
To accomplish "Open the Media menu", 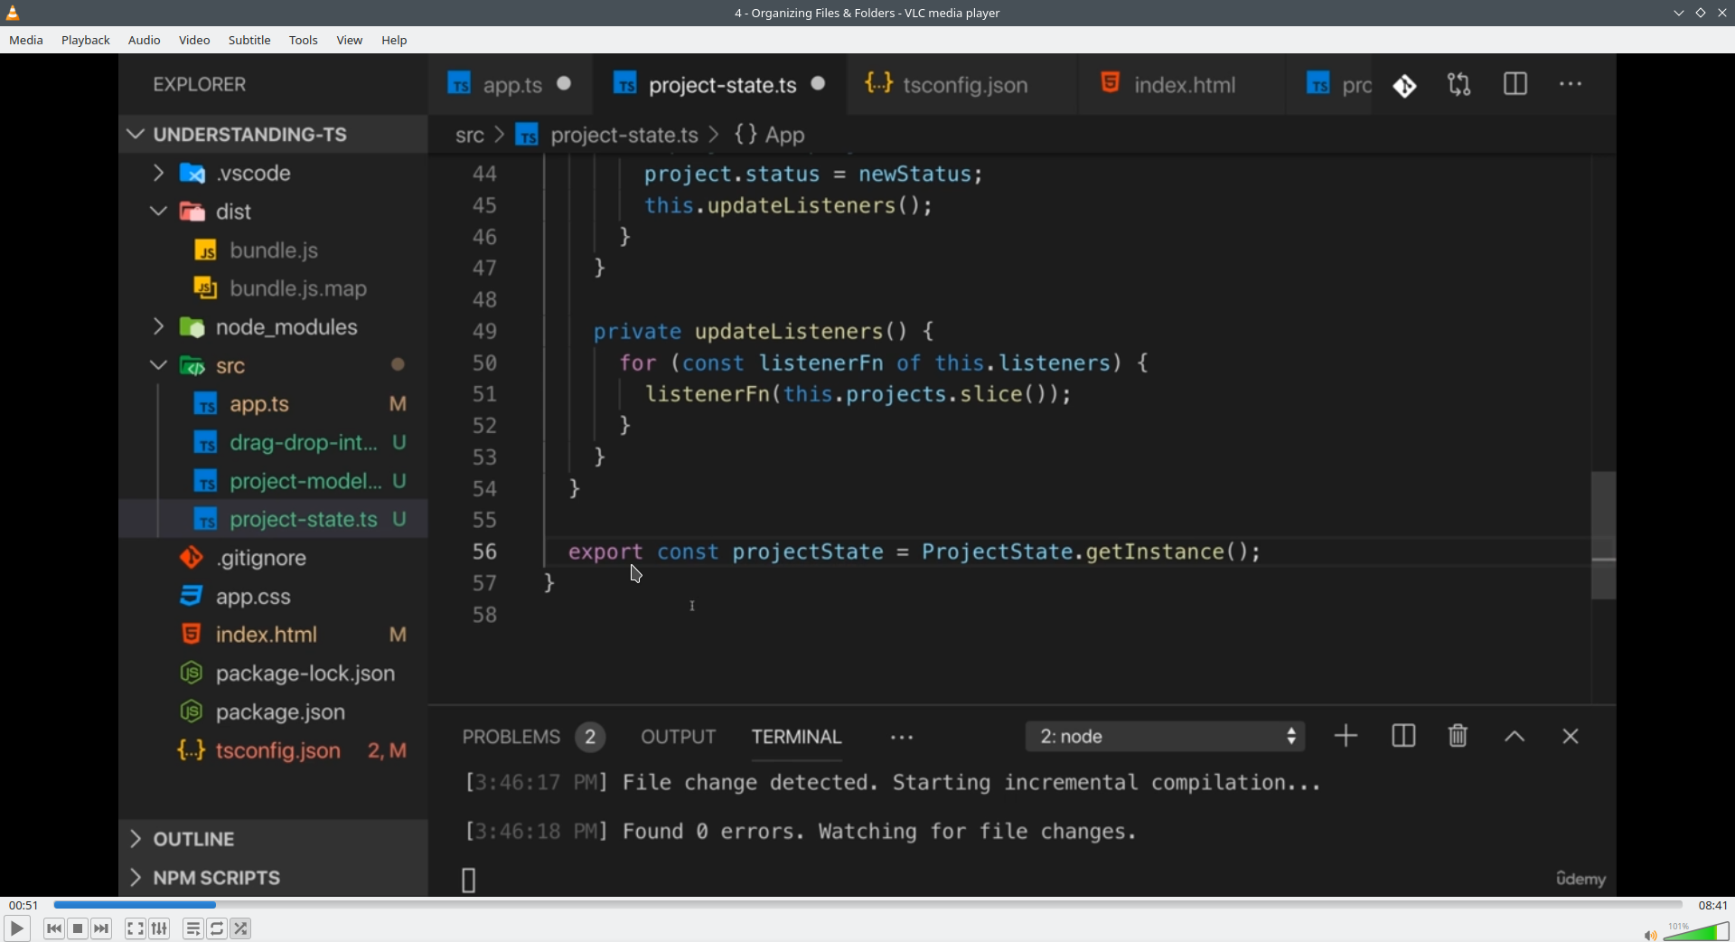I will click(26, 41).
